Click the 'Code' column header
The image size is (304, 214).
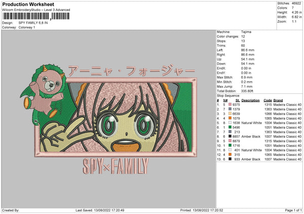point(268,100)
